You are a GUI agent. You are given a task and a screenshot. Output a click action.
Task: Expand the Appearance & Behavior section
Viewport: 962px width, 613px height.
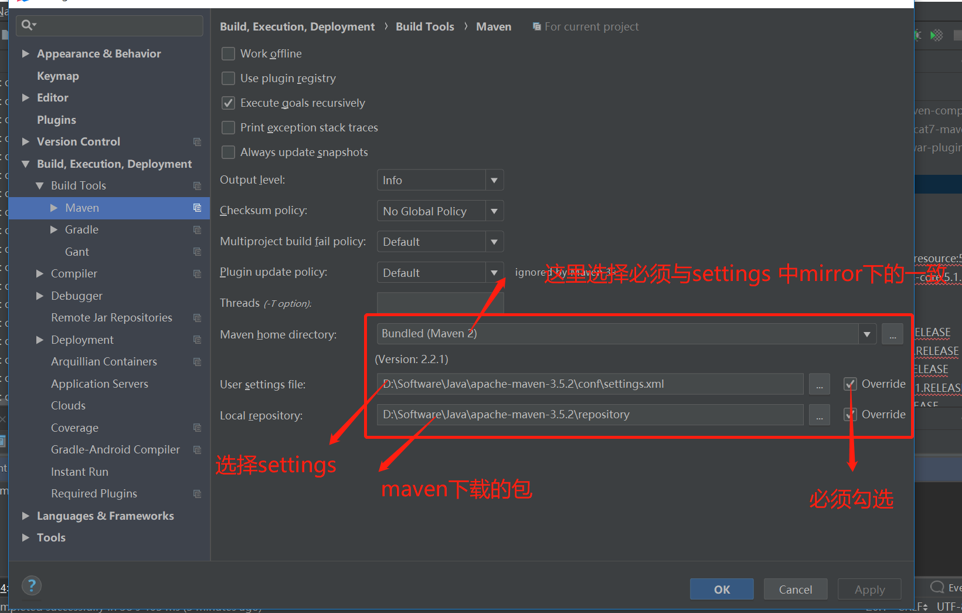click(x=26, y=54)
